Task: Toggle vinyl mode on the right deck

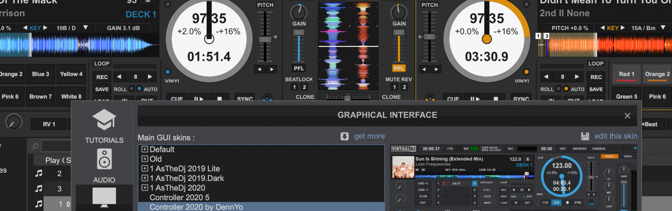Action: coord(526,72)
